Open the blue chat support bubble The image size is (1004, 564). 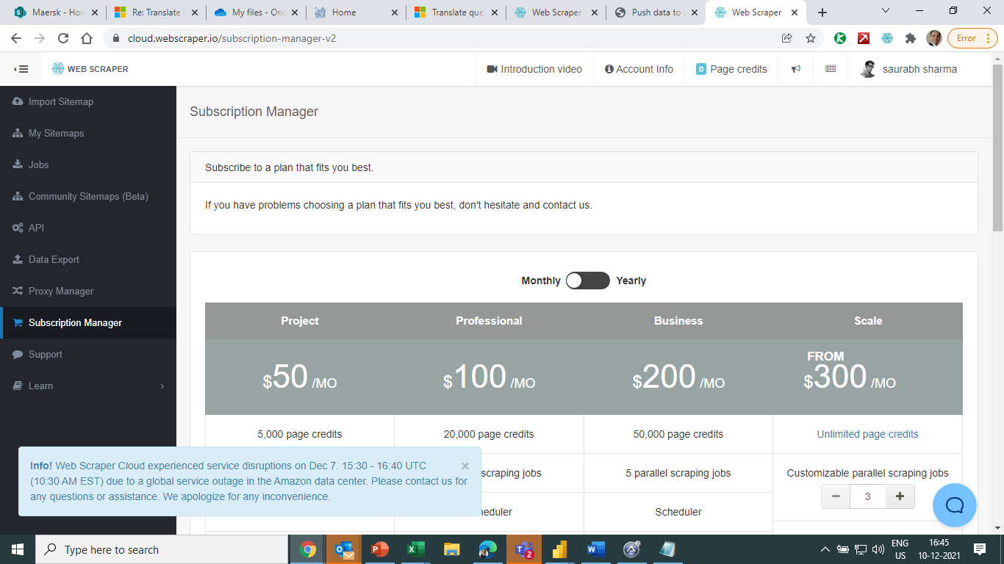coord(954,505)
